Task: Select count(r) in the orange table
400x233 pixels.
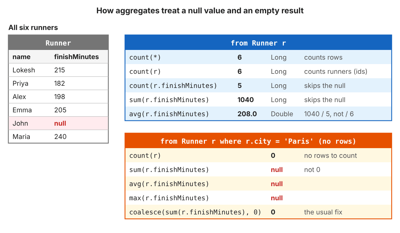Action: click(x=145, y=156)
